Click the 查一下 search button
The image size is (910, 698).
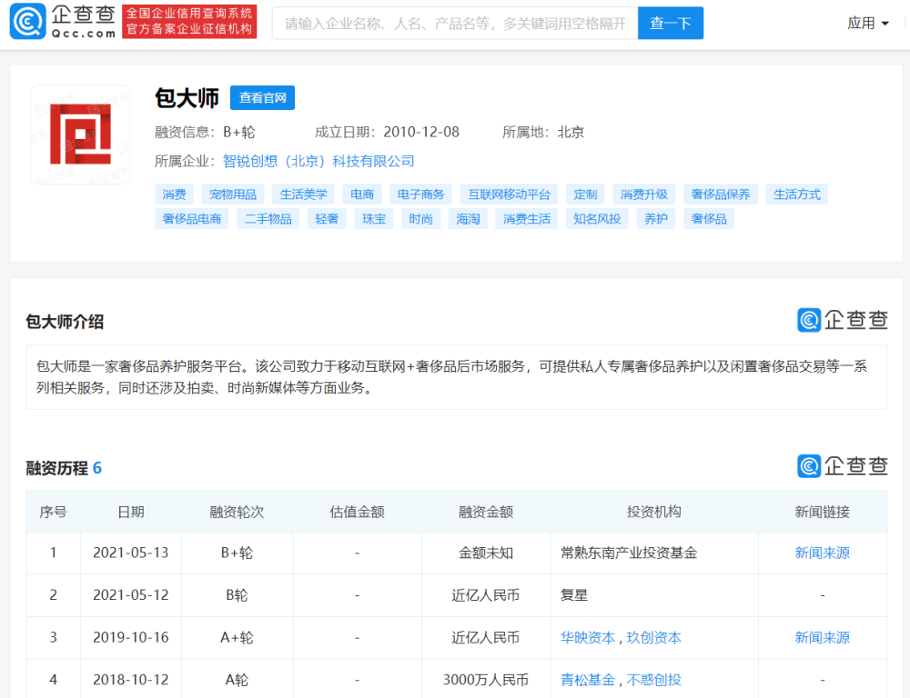[671, 24]
